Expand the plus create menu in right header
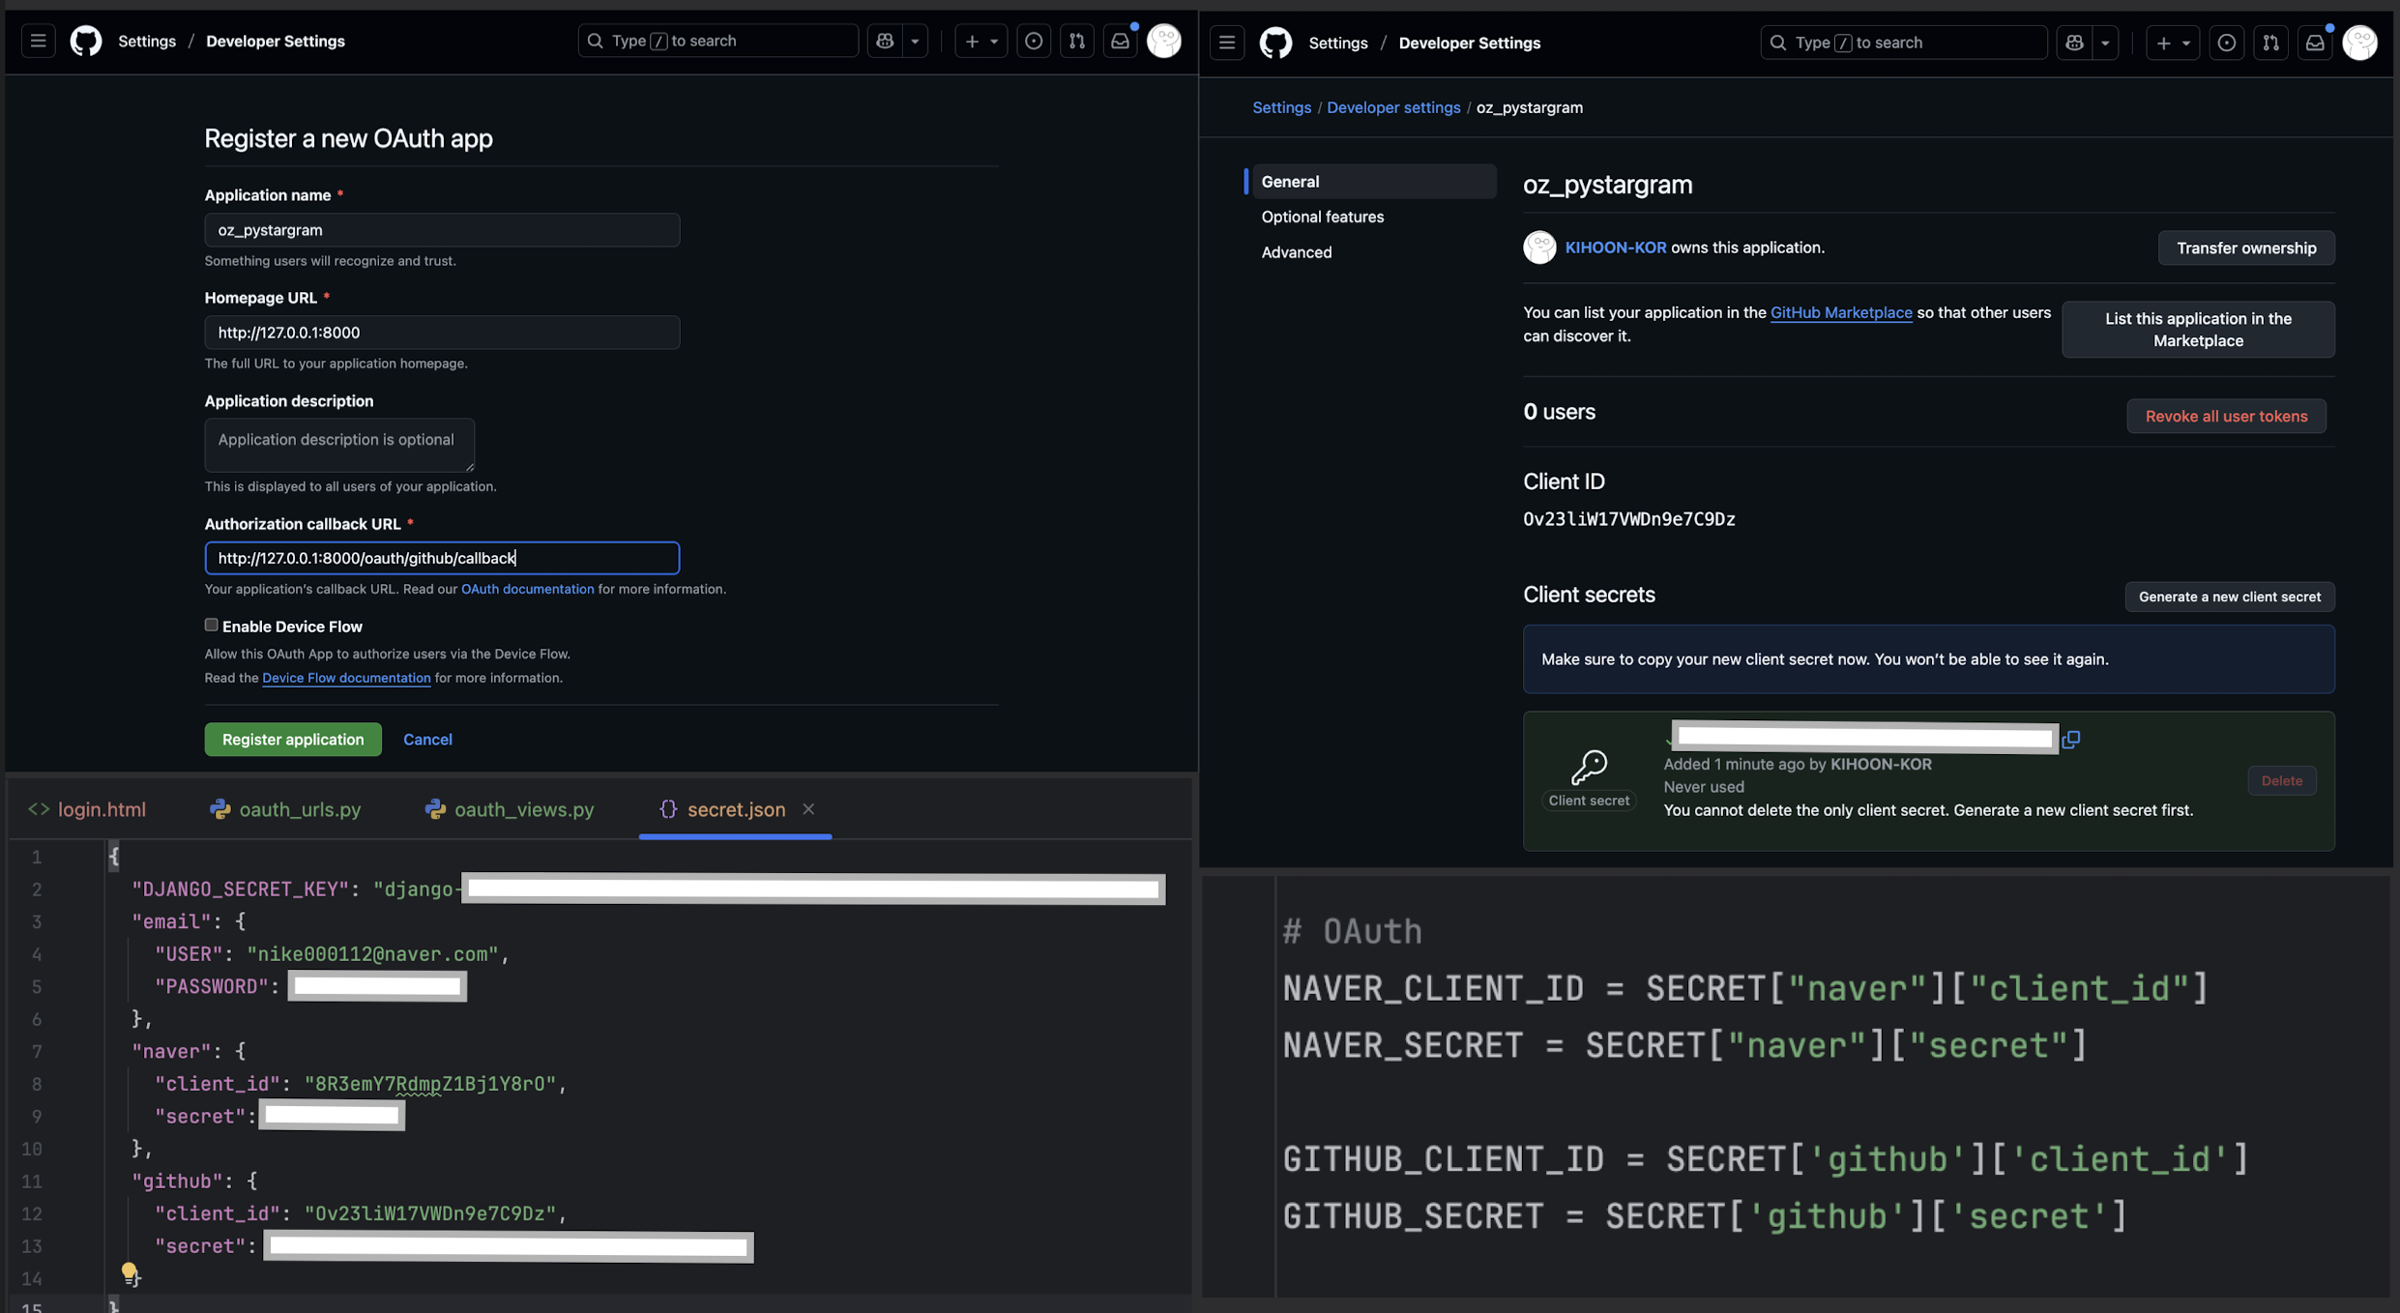 pos(2172,43)
